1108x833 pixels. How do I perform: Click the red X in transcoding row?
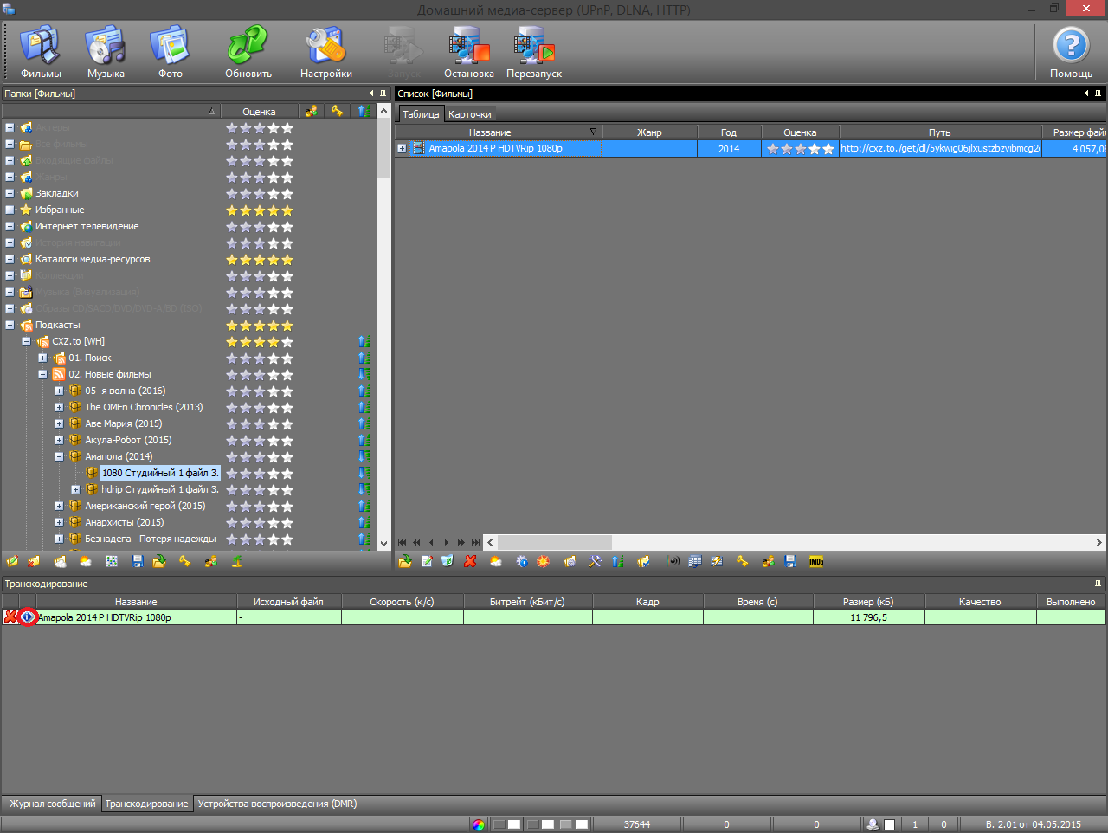[x=10, y=617]
